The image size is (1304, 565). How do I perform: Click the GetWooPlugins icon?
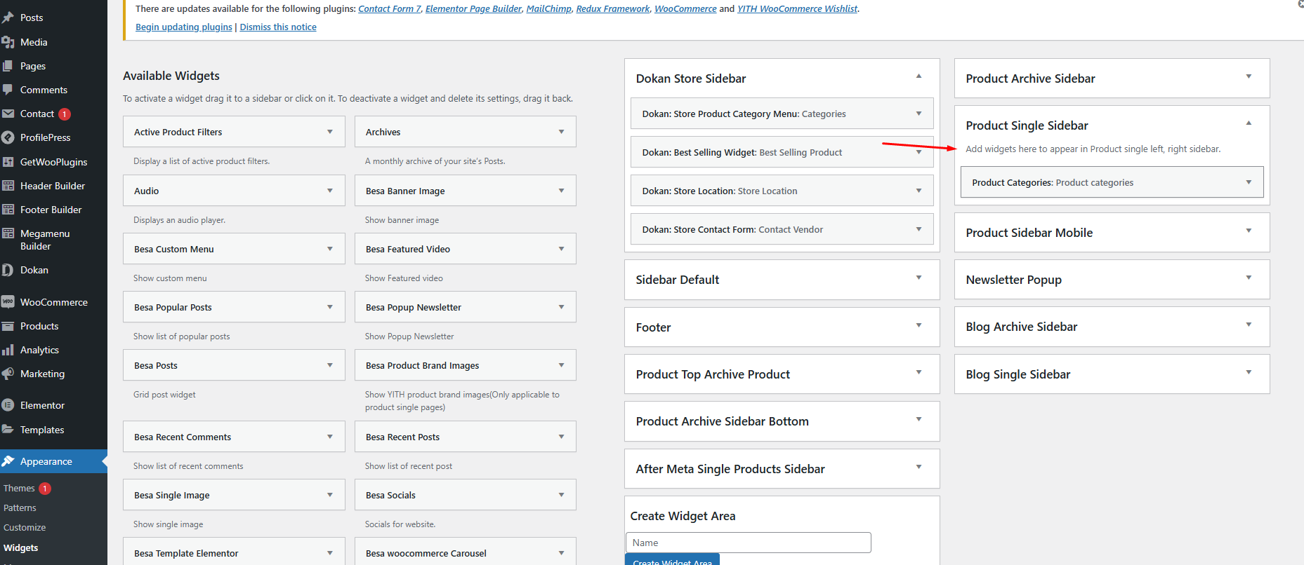pyautogui.click(x=8, y=162)
